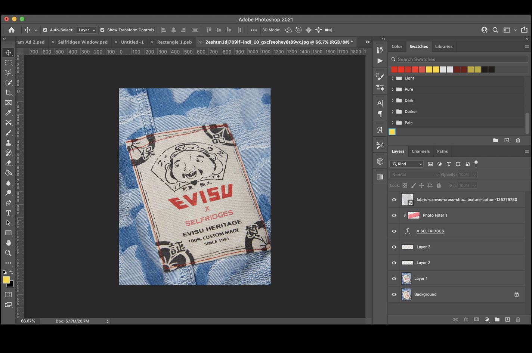The image size is (532, 353).
Task: Click the Search Swatches input field
Action: click(461, 59)
